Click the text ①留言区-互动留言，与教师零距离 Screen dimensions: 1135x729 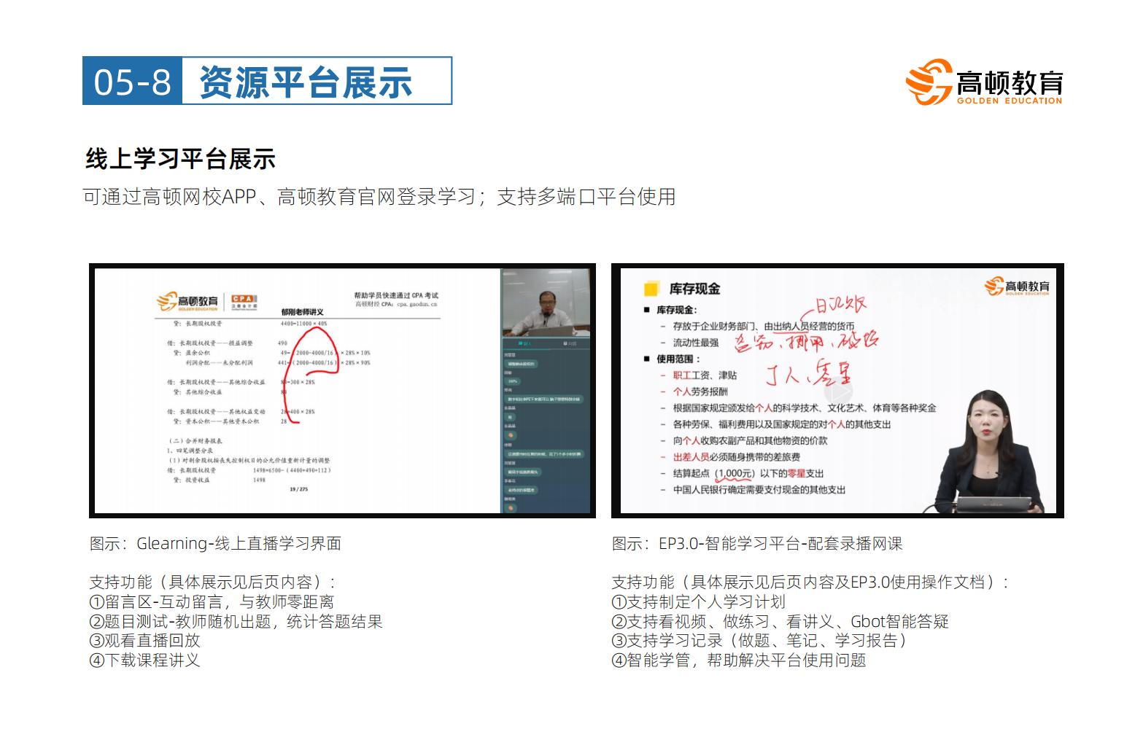tap(212, 602)
